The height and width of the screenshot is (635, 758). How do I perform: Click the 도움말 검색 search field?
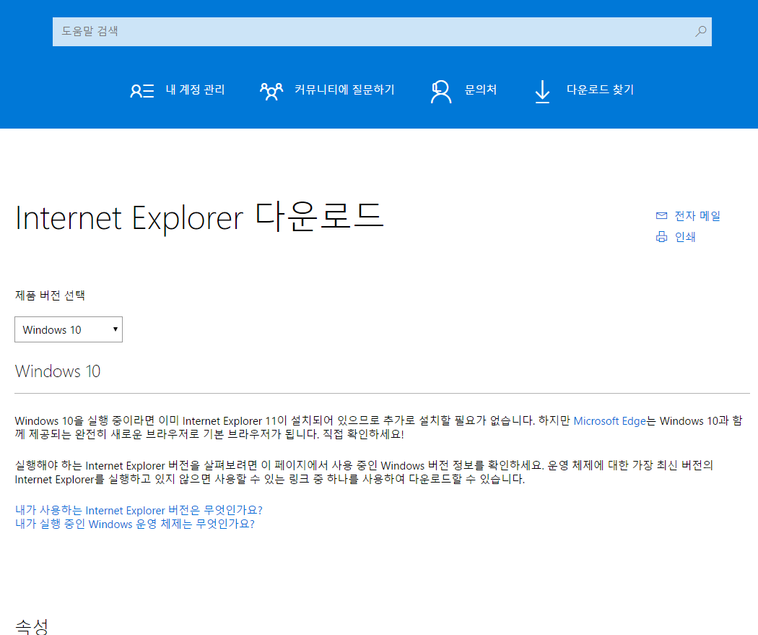(x=382, y=32)
